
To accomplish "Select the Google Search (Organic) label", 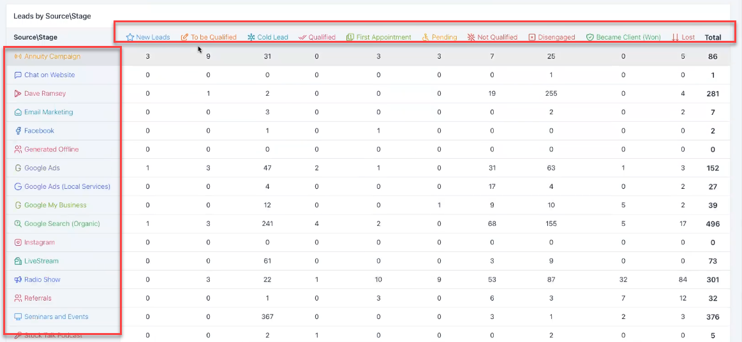I will click(x=62, y=224).
